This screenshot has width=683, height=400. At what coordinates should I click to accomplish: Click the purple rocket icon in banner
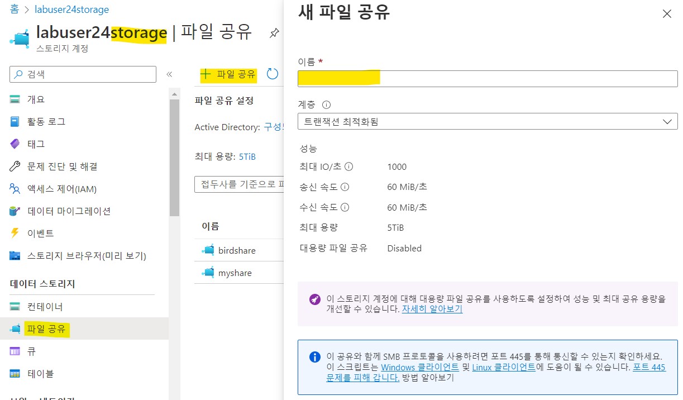click(315, 299)
